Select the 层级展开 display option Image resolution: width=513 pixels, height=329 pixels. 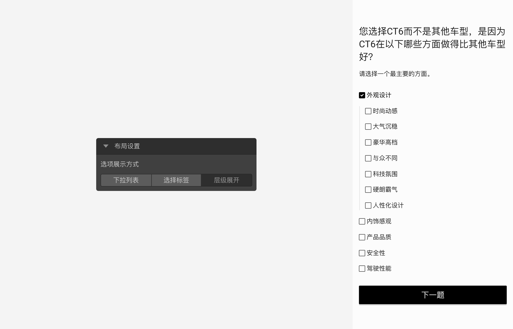click(x=227, y=180)
